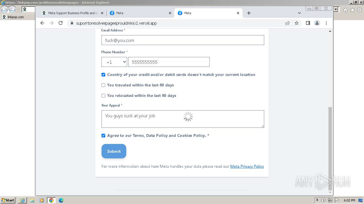Viewport: 364px width, 204px height.
Task: Open the +1 country code dropdown
Action: [x=114, y=62]
